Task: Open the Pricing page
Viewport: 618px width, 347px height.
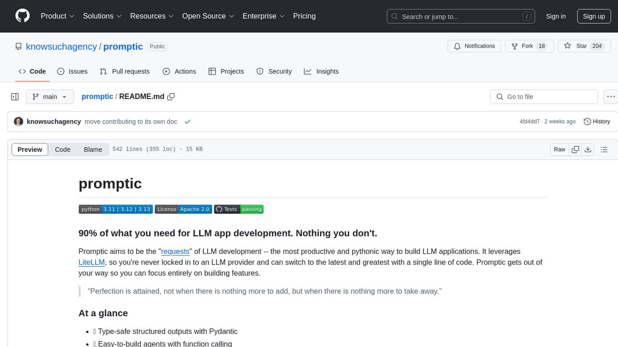Action: (304, 16)
